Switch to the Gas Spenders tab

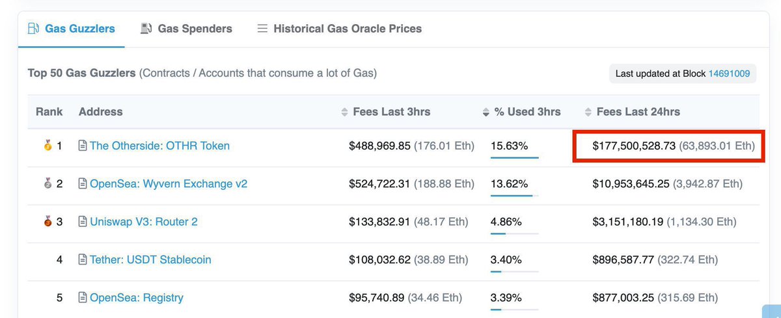[x=195, y=29]
